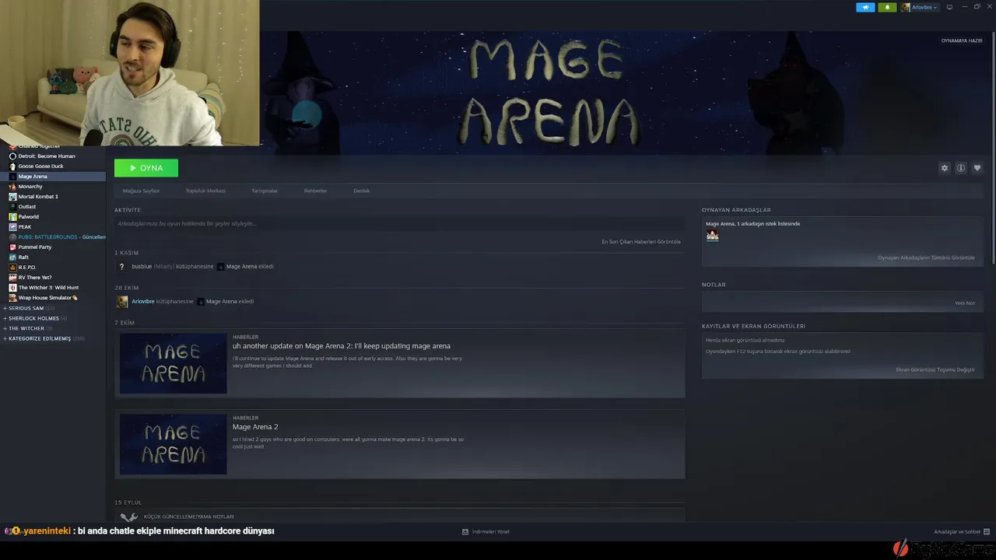Click the activity comment input field
996x560 pixels.
coord(399,224)
